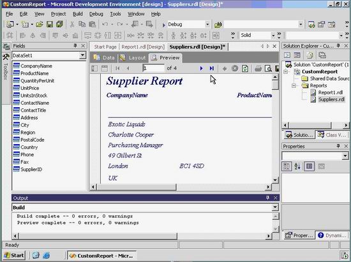Click the report preview horizontal scrollbar thumb
Screen dimensions: 351x262
[x=137, y=187]
